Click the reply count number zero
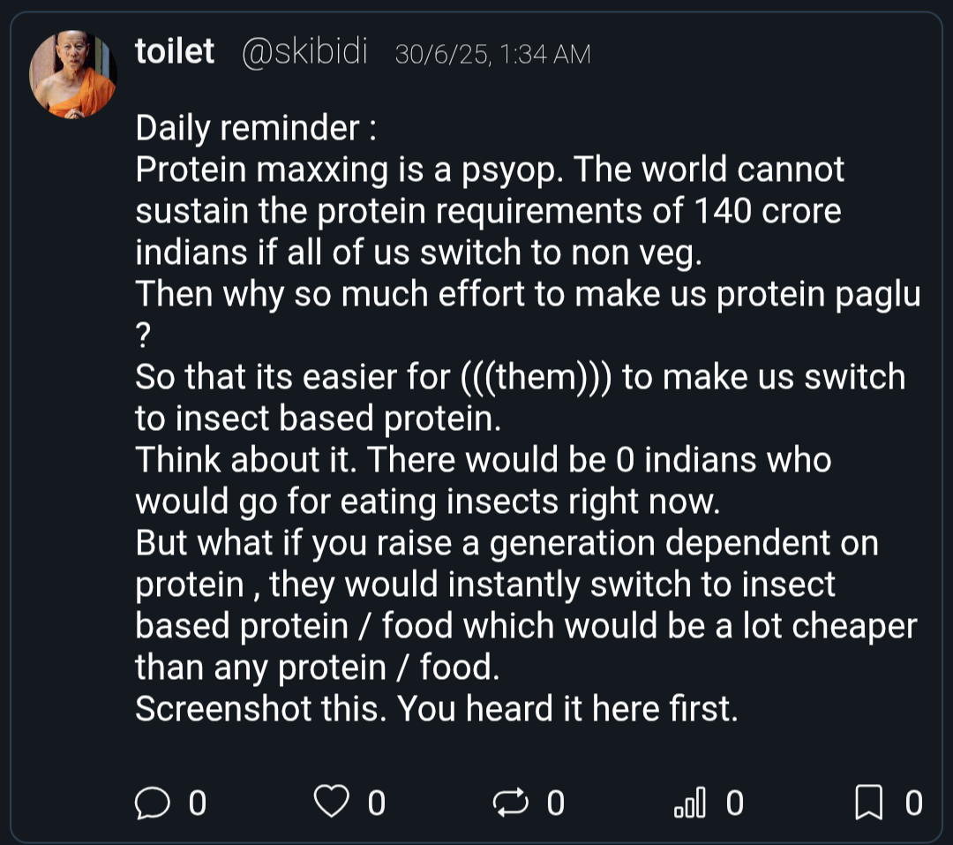Screen dimensions: 953x845 click(198, 803)
